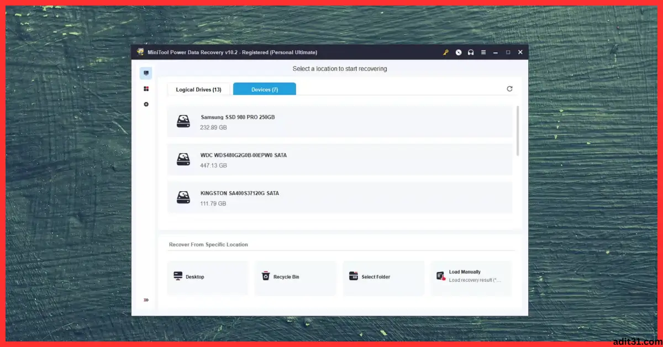
Task: Click the MiniTool app logo in title bar
Action: click(x=140, y=52)
